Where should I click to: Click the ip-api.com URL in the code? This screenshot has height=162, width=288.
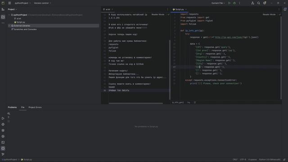(229, 37)
